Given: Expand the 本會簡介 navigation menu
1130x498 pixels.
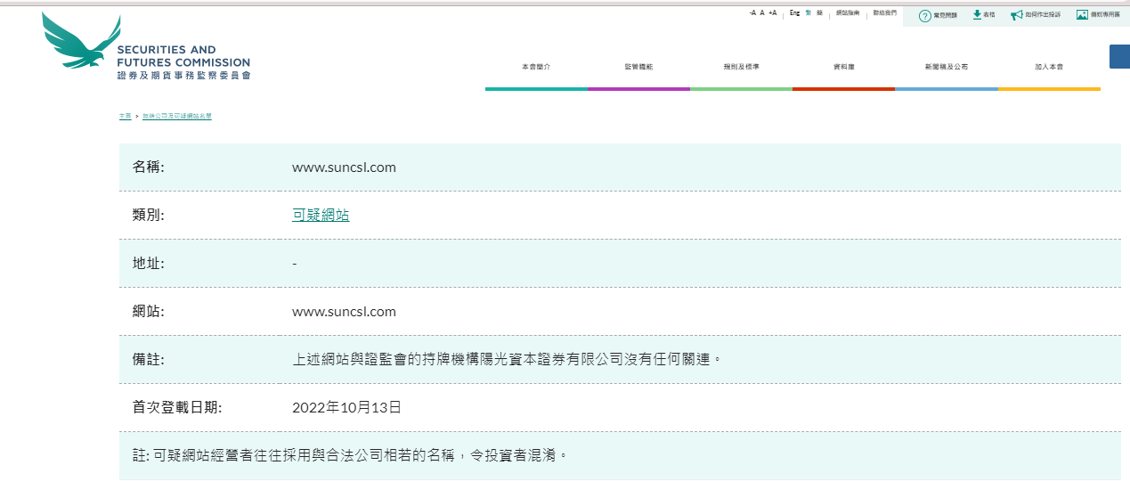Looking at the screenshot, I should (536, 68).
